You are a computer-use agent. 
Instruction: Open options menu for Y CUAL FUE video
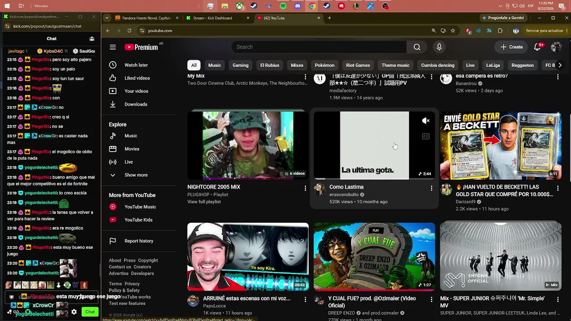[431, 300]
